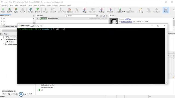Viewport: 175px width, 98px height.
Task: Expand the E:\ repository tree node
Action: coord(1,21)
